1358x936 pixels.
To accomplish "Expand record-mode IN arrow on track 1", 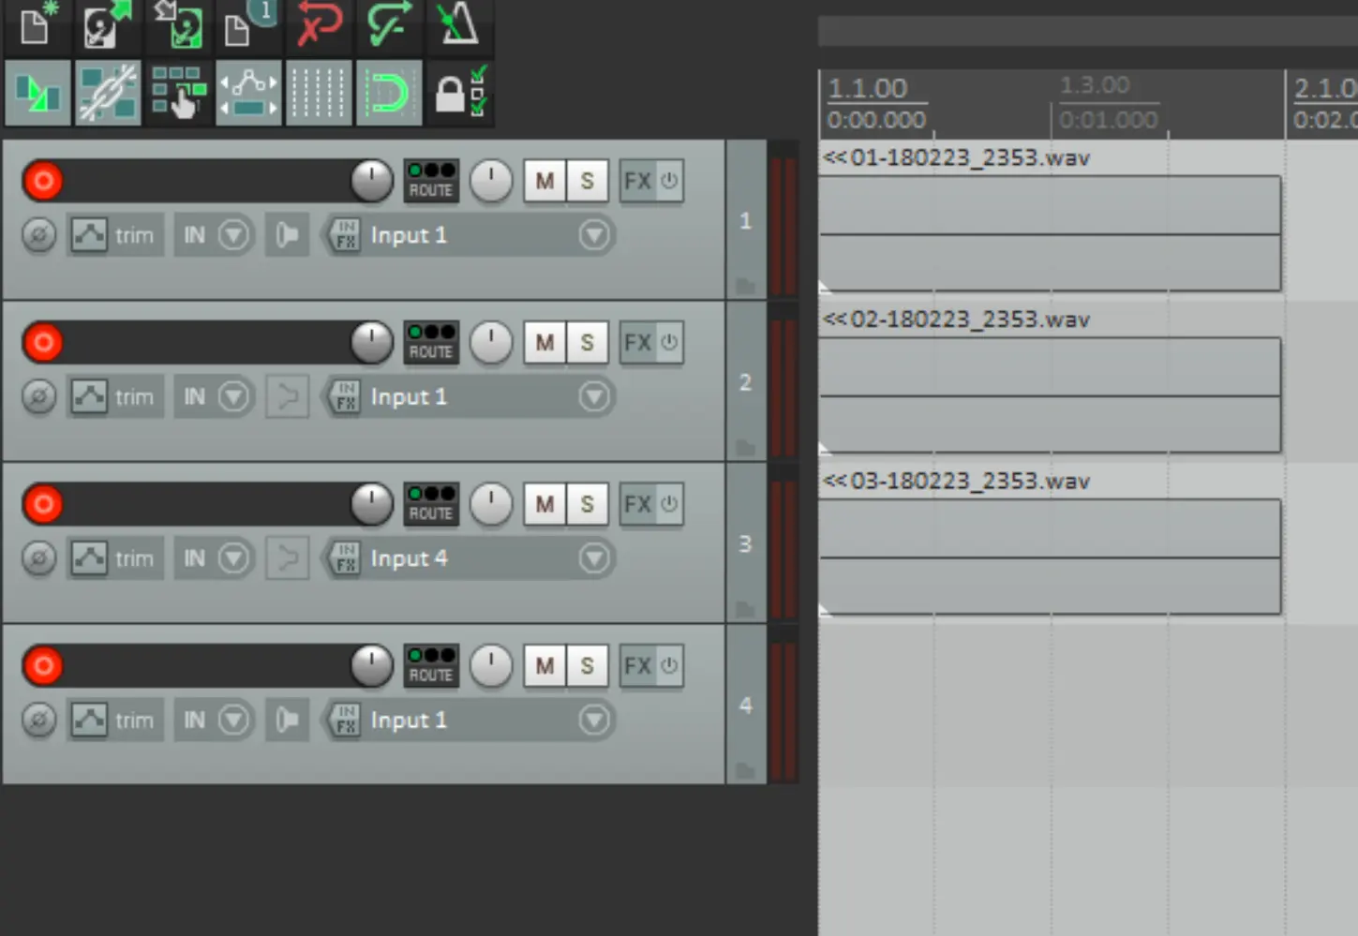I will (x=233, y=235).
